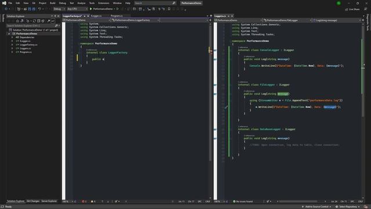
Task: Click Start Without Debugging outline play icon
Action: coord(118,9)
